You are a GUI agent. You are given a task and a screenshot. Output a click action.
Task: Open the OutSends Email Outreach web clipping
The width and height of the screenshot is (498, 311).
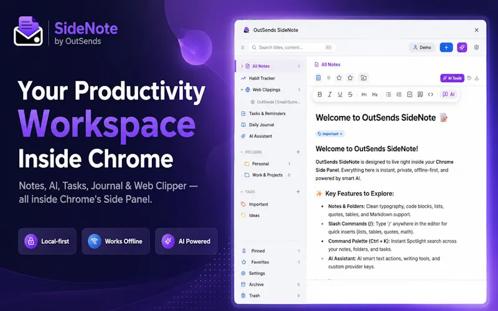(275, 102)
